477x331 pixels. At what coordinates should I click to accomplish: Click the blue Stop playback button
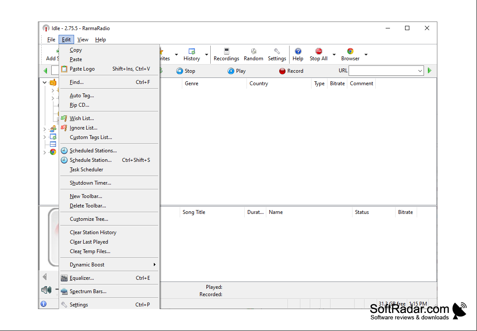(x=186, y=71)
